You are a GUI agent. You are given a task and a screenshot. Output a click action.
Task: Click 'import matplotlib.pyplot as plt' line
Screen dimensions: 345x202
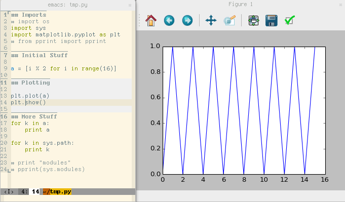(65, 35)
